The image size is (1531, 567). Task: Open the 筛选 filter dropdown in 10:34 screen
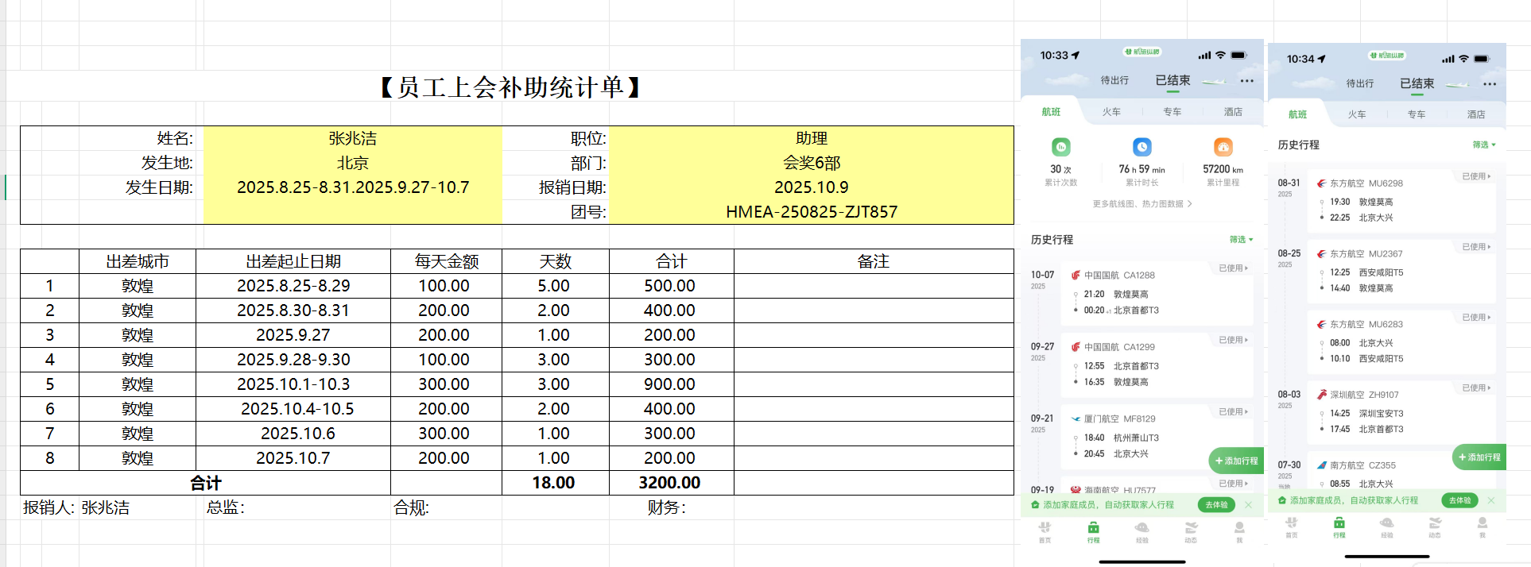click(x=1483, y=145)
